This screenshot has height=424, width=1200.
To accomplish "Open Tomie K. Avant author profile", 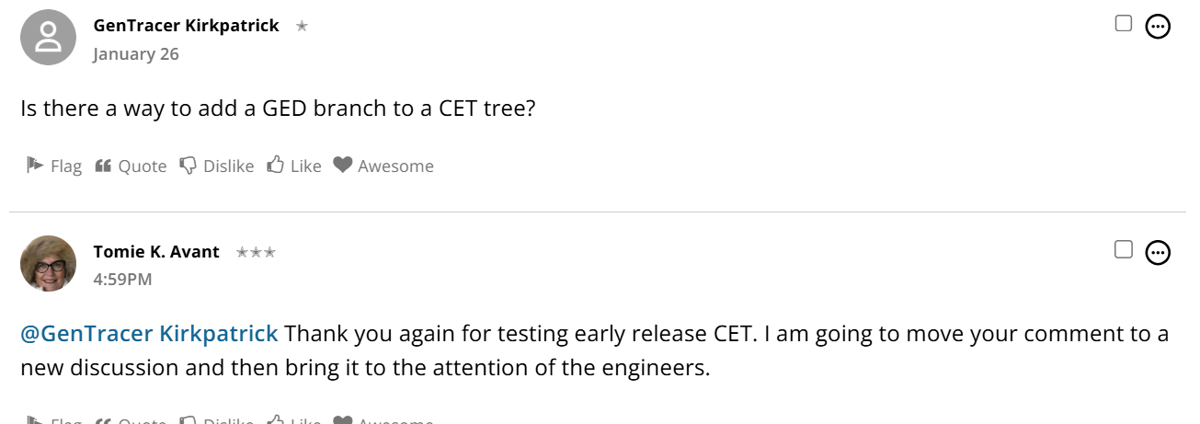I will tap(156, 251).
